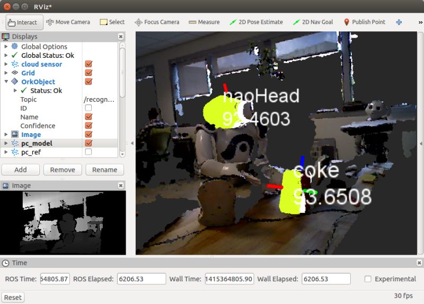424x304 pixels.
Task: Uncheck the Name checkbox
Action: point(89,117)
